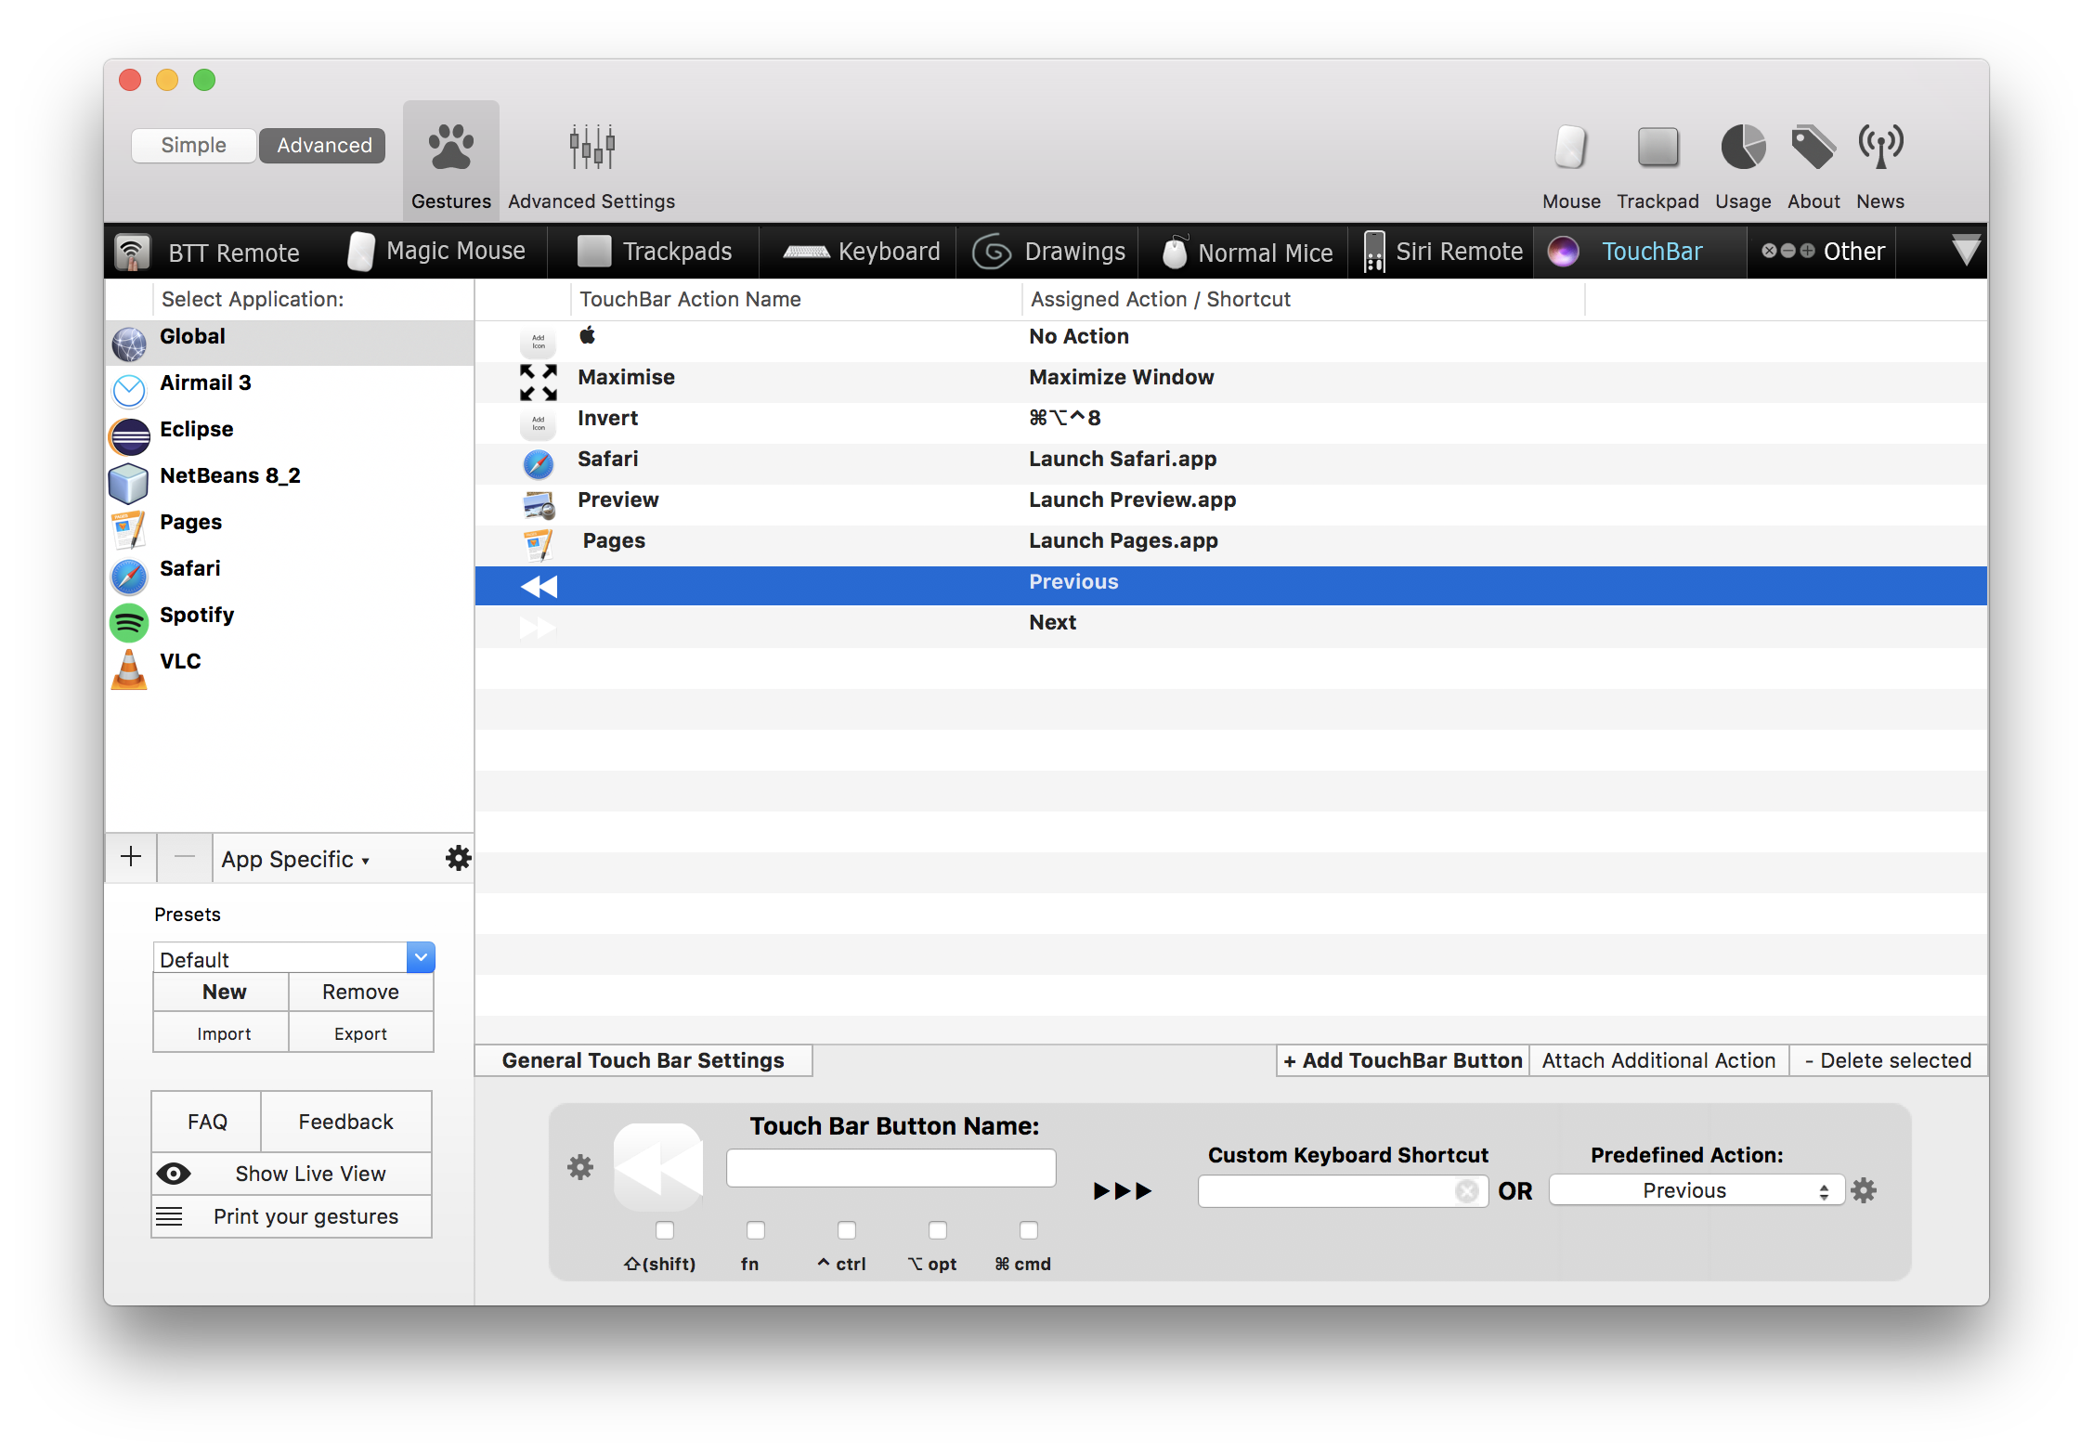
Task: Open Advanced Settings sliders icon
Action: click(x=591, y=149)
